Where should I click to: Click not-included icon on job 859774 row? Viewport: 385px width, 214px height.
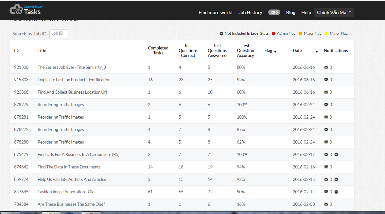[336, 179]
